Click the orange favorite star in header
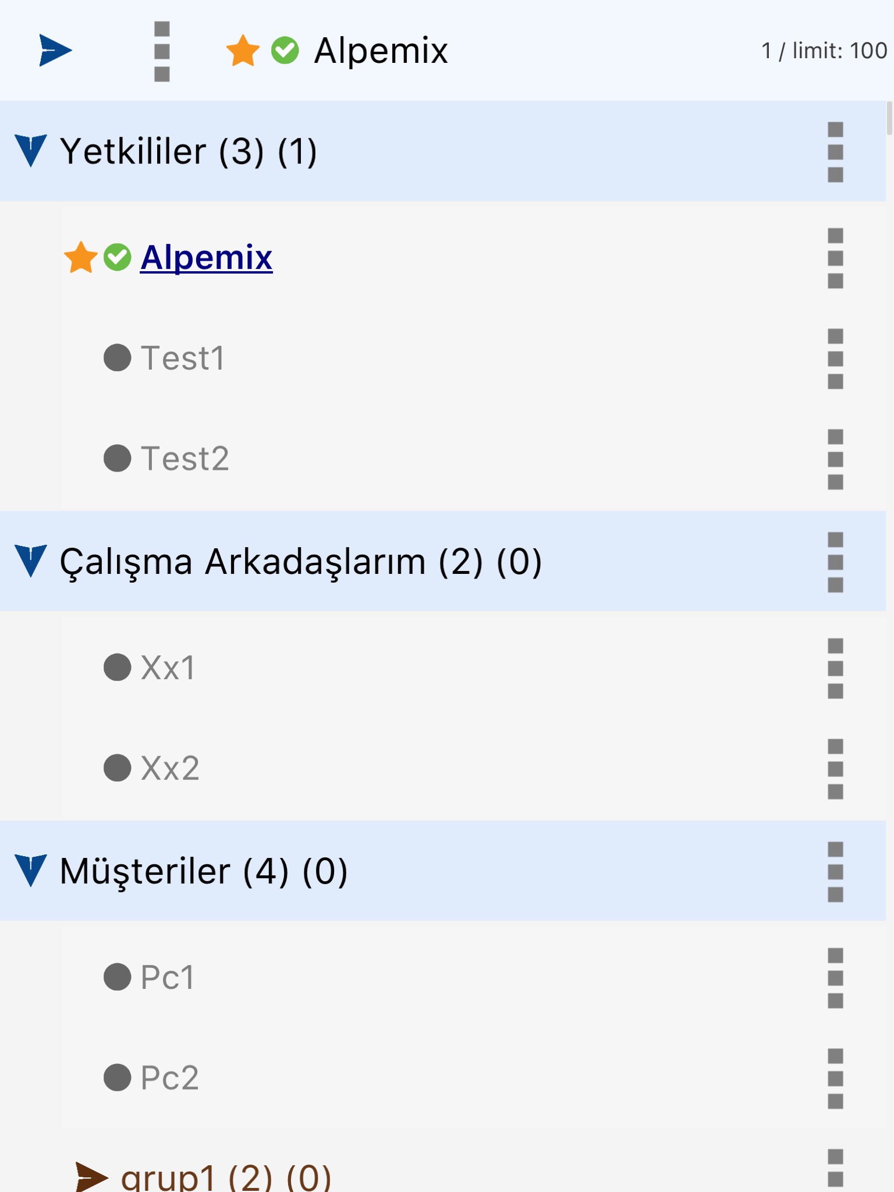This screenshot has height=1192, width=894. 243,50
